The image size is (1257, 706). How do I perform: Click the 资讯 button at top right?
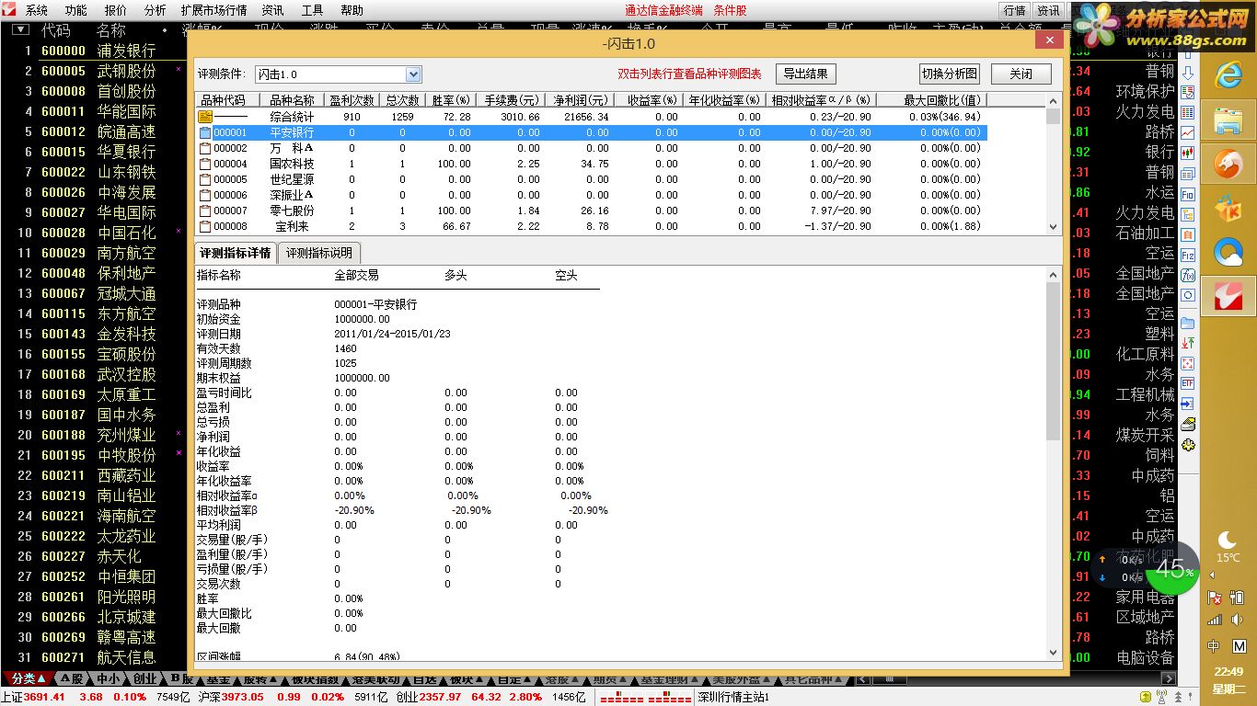[x=1048, y=10]
